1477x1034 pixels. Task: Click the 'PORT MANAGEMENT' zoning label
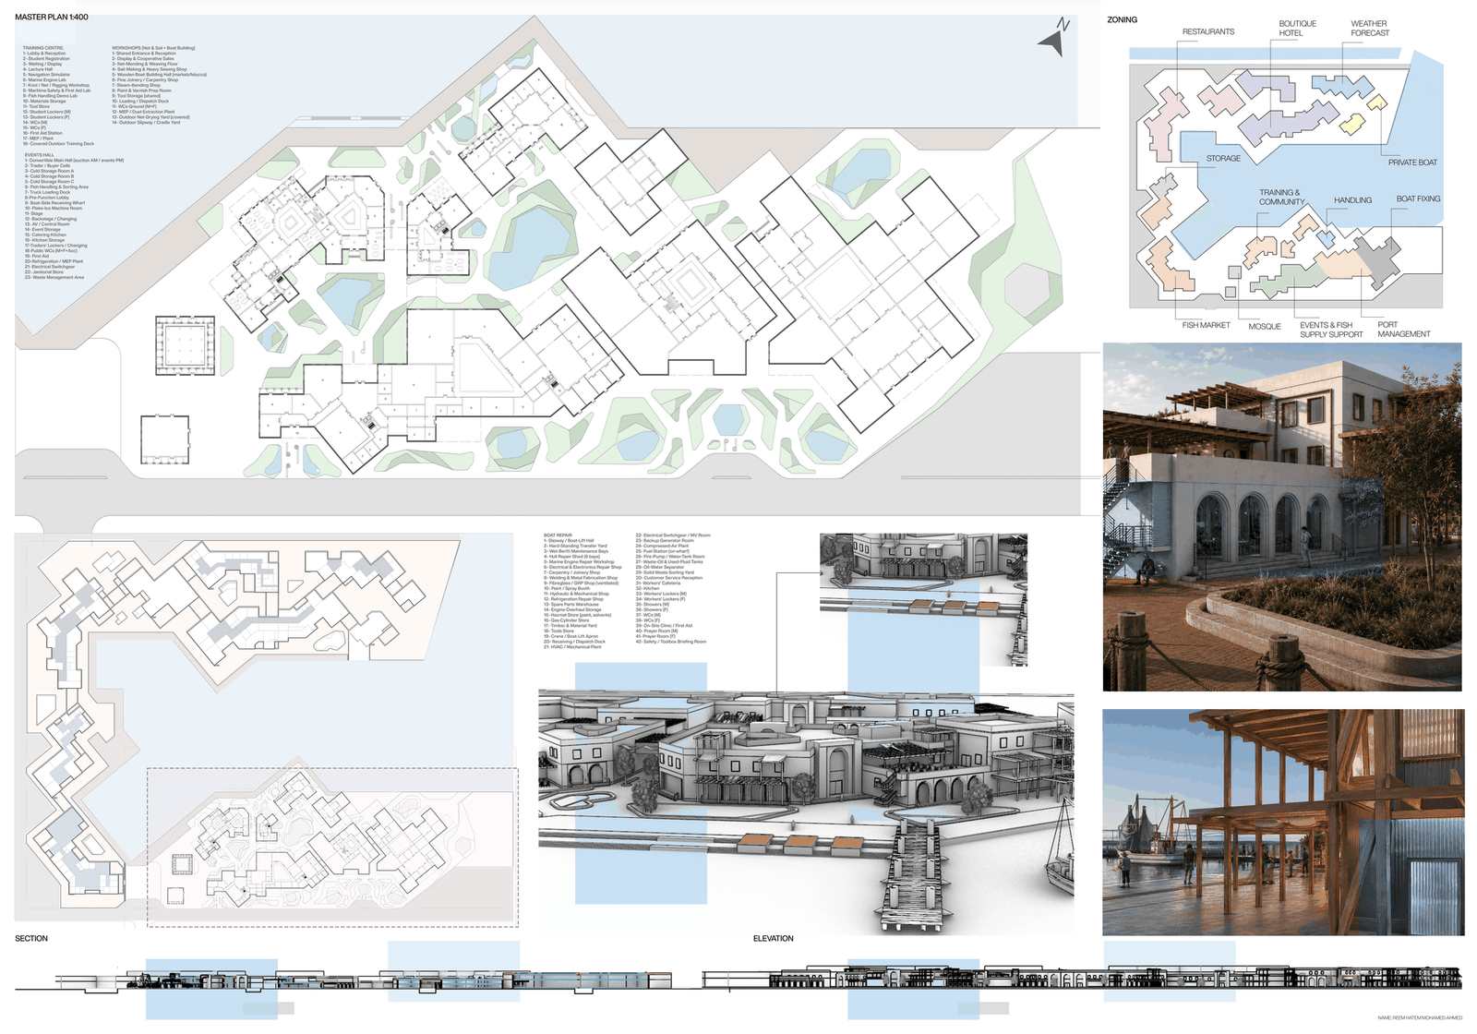coord(1404,330)
